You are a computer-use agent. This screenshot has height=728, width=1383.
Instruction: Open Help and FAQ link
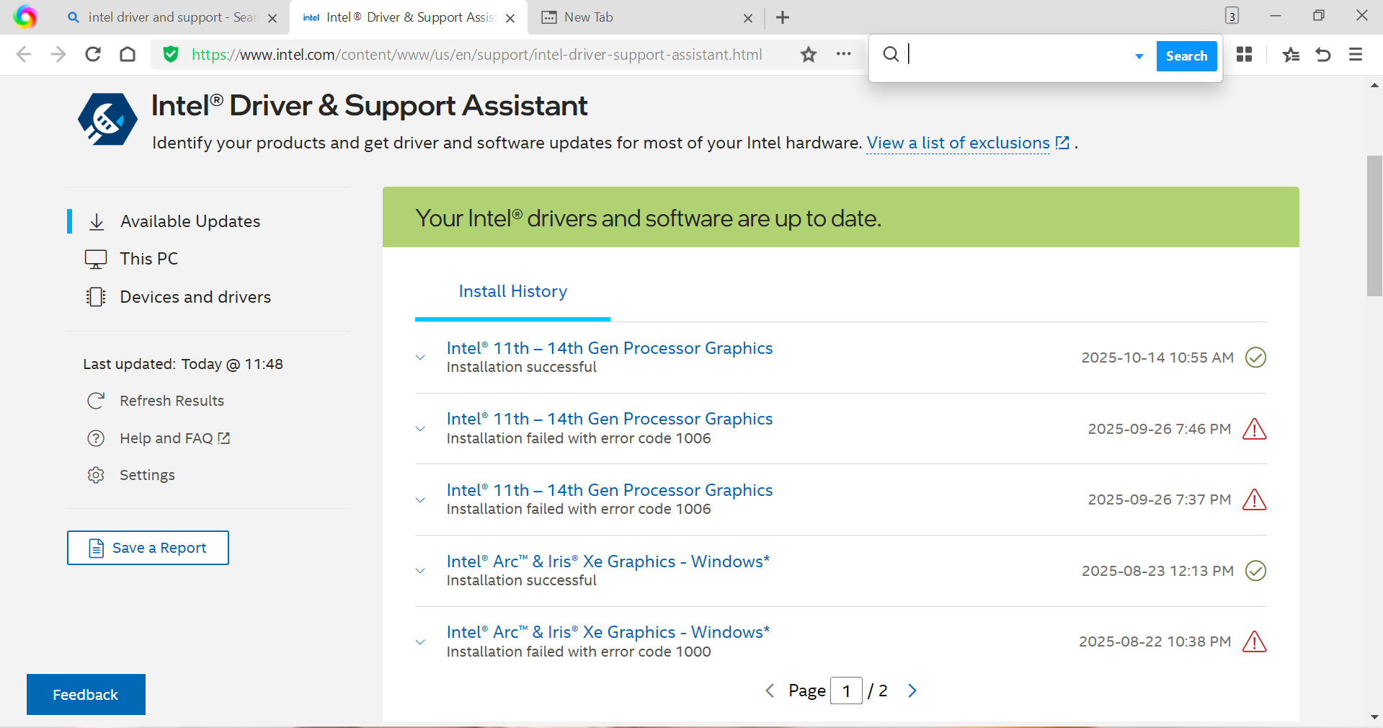click(174, 438)
